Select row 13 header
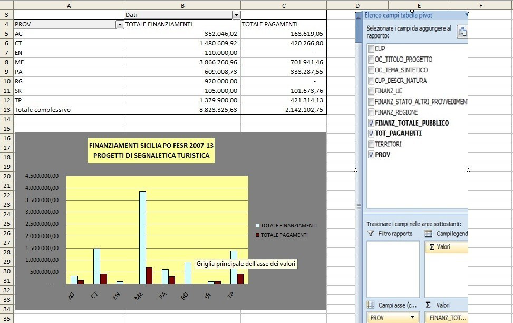Viewport: 513px width, 323px height. [6, 110]
